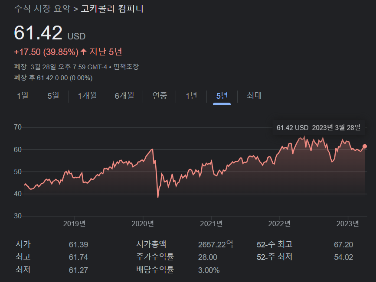Click the large 61.42 price figure
Viewport: 376px width, 282px height.
click(x=38, y=33)
